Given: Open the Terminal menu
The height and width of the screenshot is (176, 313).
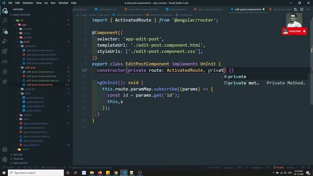Looking at the screenshot, I should tap(63, 3).
